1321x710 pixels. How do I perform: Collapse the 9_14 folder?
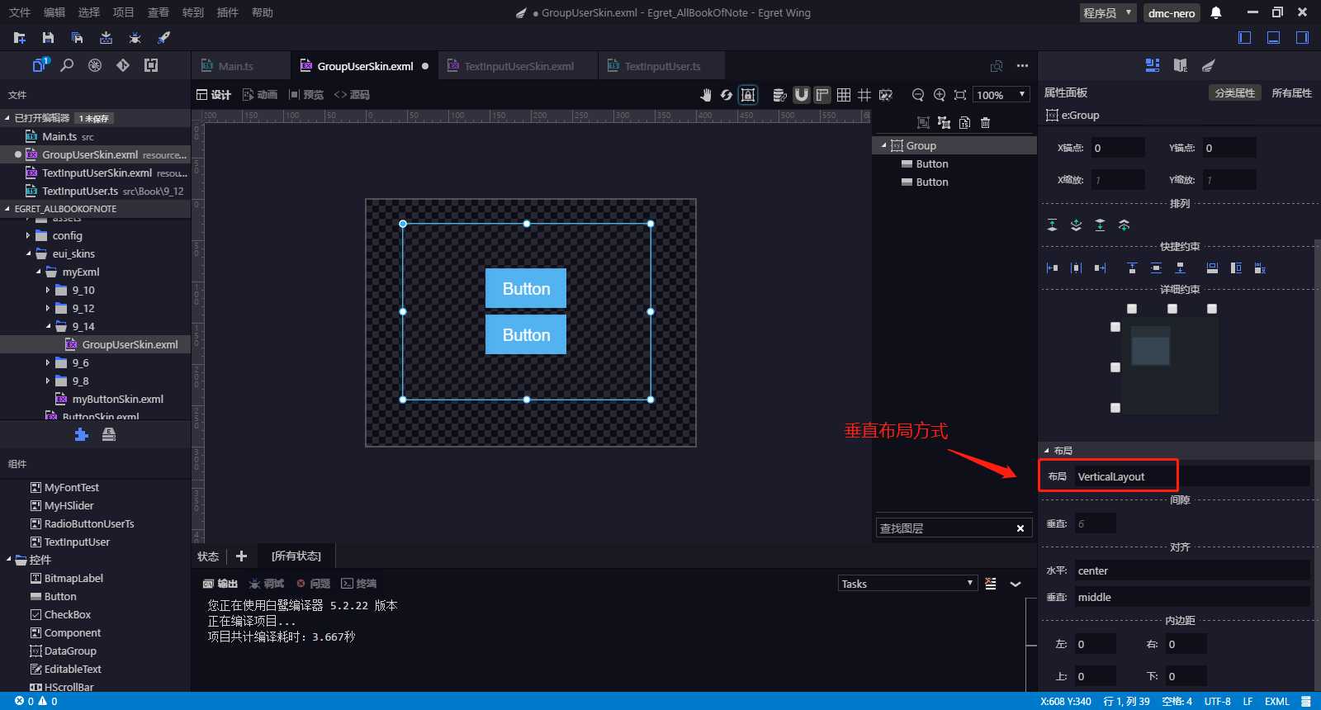coord(48,327)
